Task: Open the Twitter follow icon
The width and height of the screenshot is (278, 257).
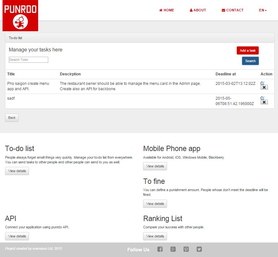Action: (x=199, y=249)
